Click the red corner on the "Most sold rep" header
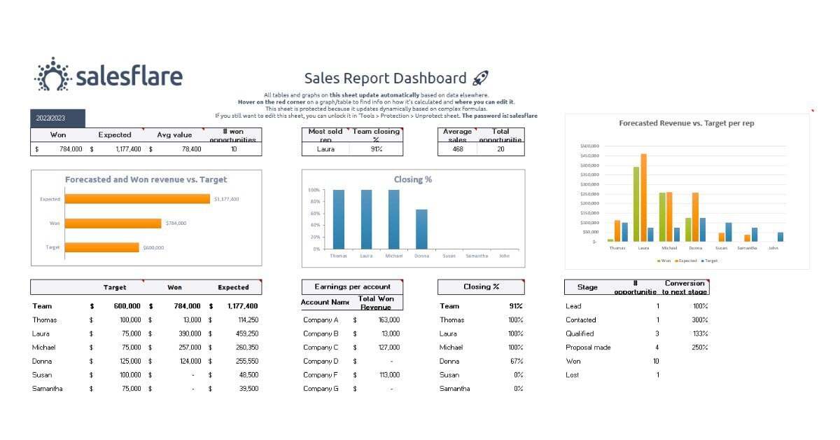The width and height of the screenshot is (840, 440). tap(349, 130)
